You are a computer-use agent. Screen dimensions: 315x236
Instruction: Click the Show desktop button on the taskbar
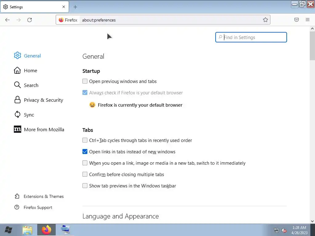pyautogui.click(x=313, y=230)
